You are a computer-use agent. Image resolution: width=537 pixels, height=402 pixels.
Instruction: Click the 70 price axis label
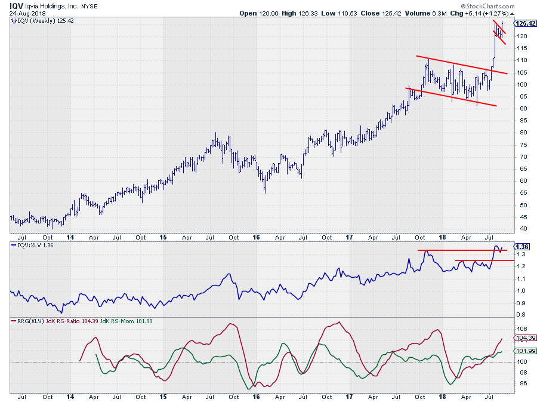pos(524,157)
